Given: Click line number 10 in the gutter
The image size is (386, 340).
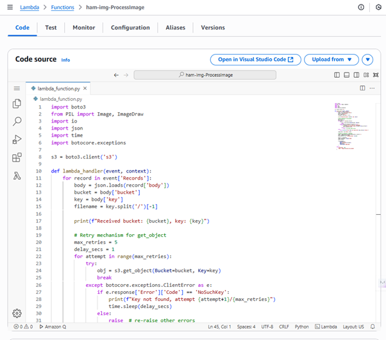Looking at the screenshot, I should 38,171.
